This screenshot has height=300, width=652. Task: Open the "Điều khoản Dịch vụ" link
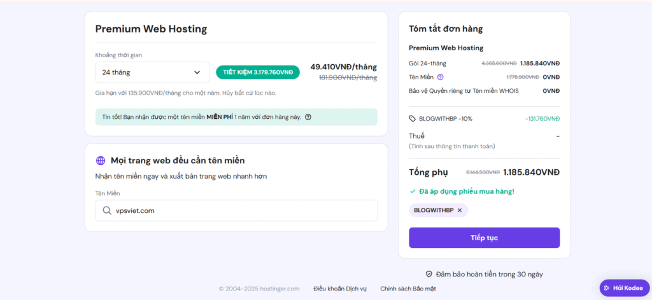pyautogui.click(x=340, y=289)
